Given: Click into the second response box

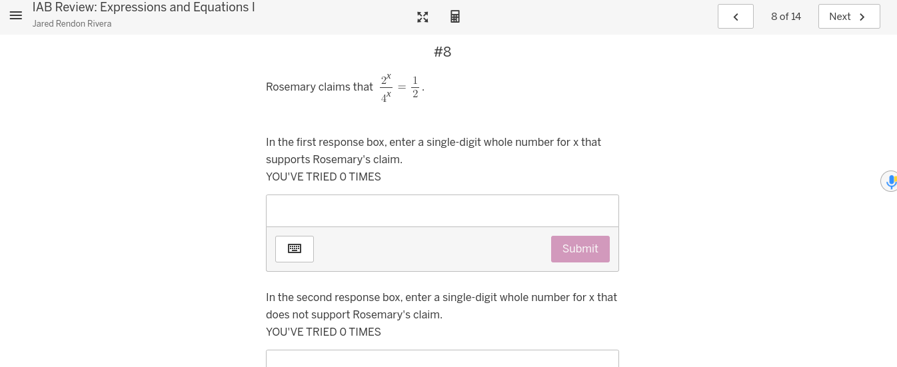Looking at the screenshot, I should coord(442,359).
